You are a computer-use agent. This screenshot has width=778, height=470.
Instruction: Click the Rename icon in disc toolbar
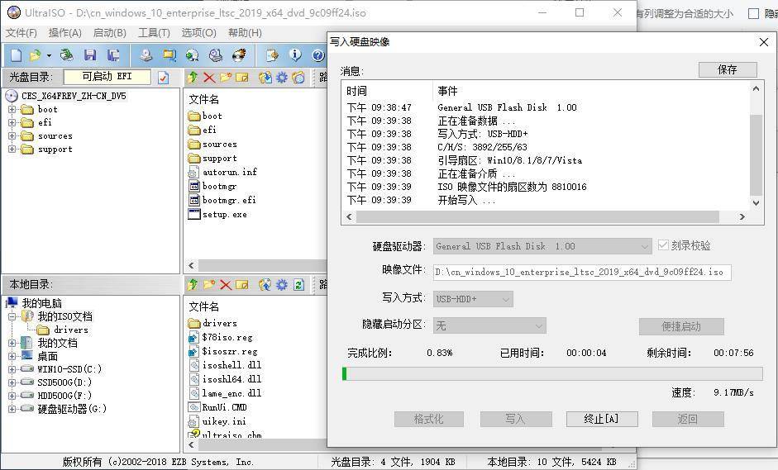click(242, 78)
